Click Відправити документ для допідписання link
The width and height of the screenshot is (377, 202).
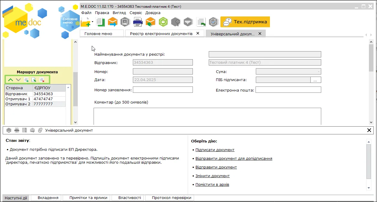234,158
